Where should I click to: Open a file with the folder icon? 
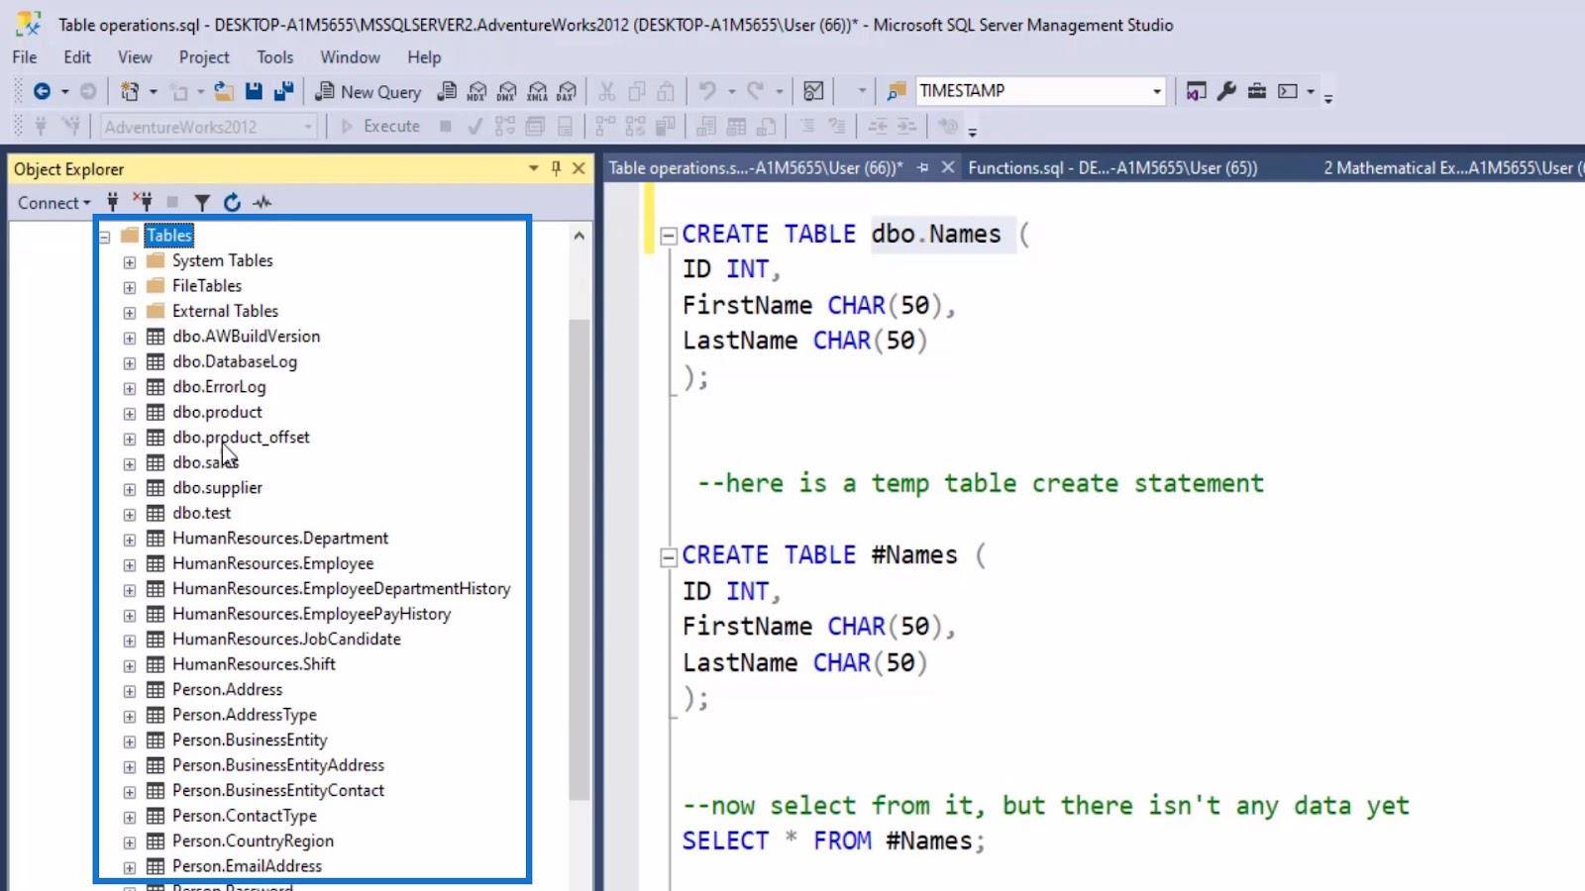point(224,91)
